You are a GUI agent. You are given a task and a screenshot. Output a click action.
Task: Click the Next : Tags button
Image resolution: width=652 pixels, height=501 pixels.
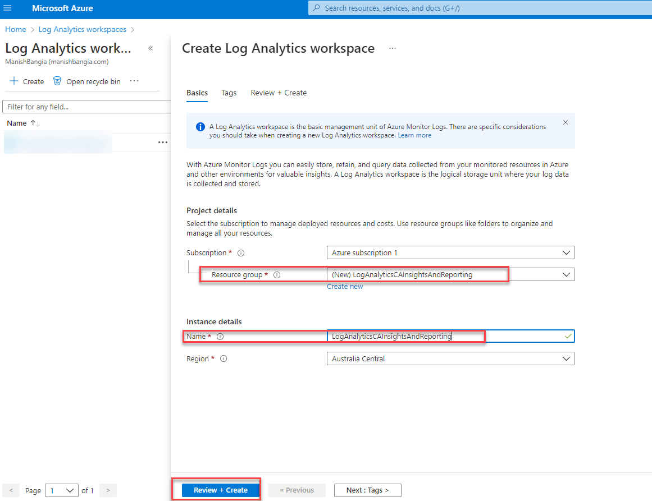pos(367,490)
